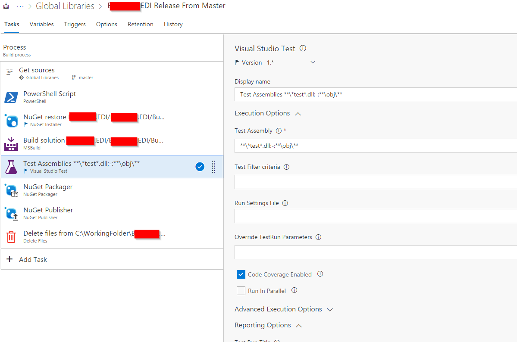The width and height of the screenshot is (517, 342).
Task: Switch to the Variables tab
Action: (x=41, y=25)
